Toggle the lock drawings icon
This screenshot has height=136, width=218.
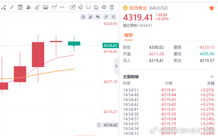[96, 7]
